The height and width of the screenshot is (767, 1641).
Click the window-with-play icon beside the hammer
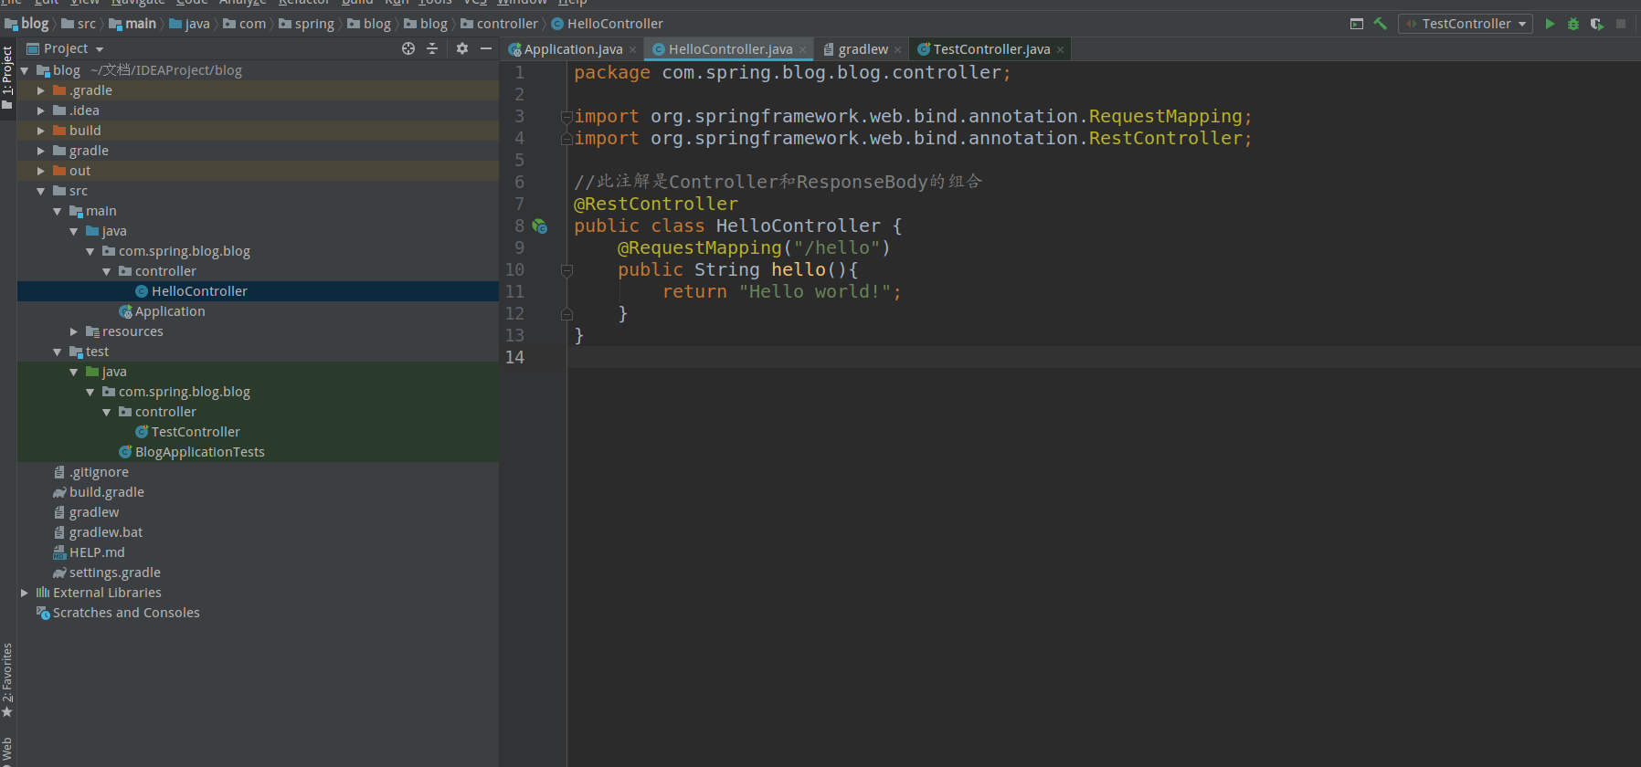pyautogui.click(x=1357, y=24)
